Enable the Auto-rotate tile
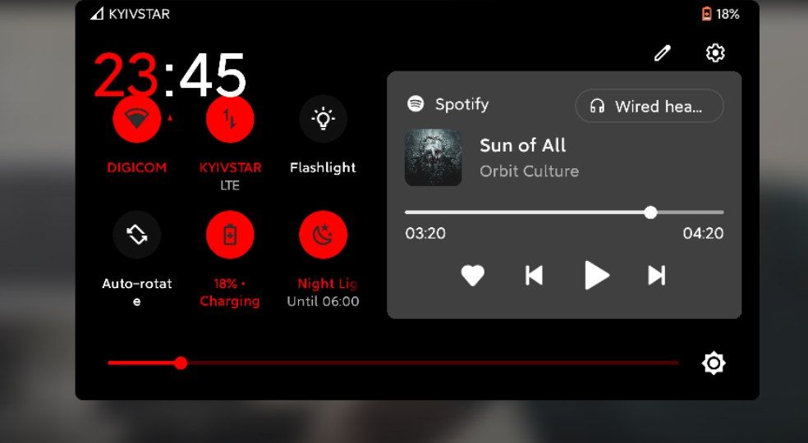Image resolution: width=808 pixels, height=443 pixels. (x=136, y=235)
